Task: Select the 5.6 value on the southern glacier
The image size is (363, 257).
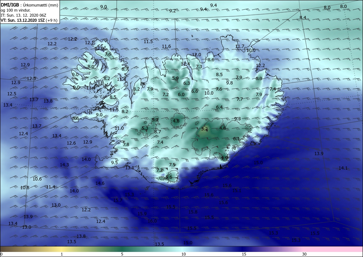Action: [x=169, y=177]
